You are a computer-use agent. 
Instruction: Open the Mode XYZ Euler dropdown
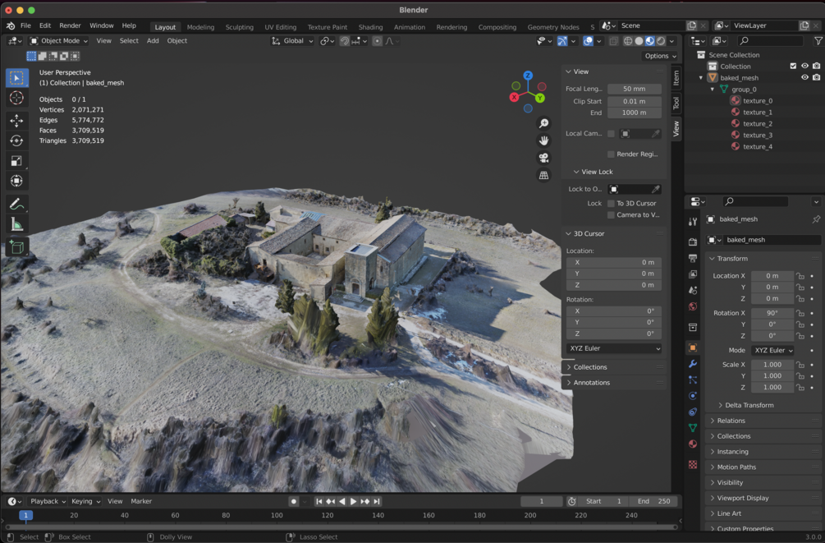tap(773, 350)
